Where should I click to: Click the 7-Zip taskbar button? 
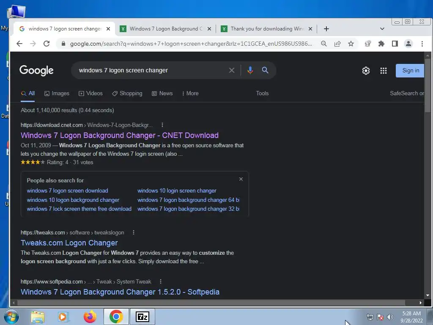click(143, 317)
